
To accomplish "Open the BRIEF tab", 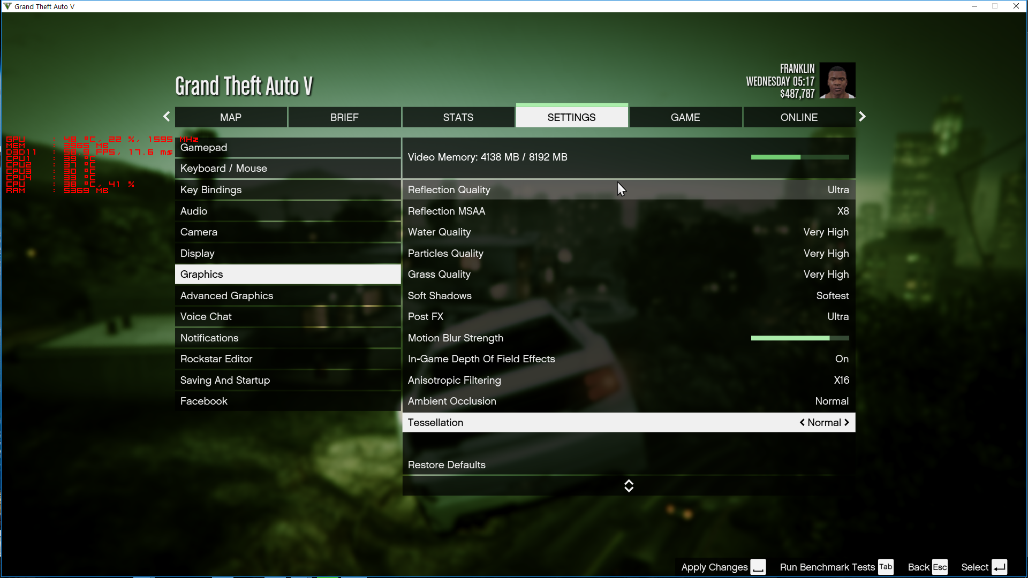I will (344, 117).
